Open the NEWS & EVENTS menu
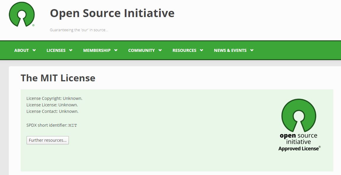 coord(230,50)
